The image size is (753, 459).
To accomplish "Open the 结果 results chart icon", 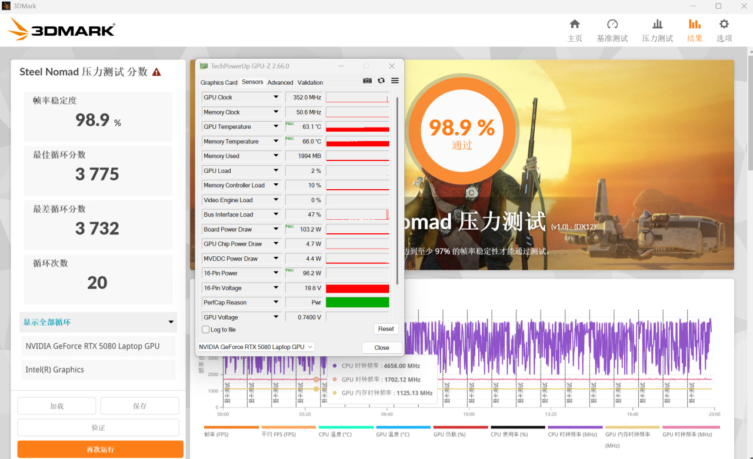I will 695,24.
